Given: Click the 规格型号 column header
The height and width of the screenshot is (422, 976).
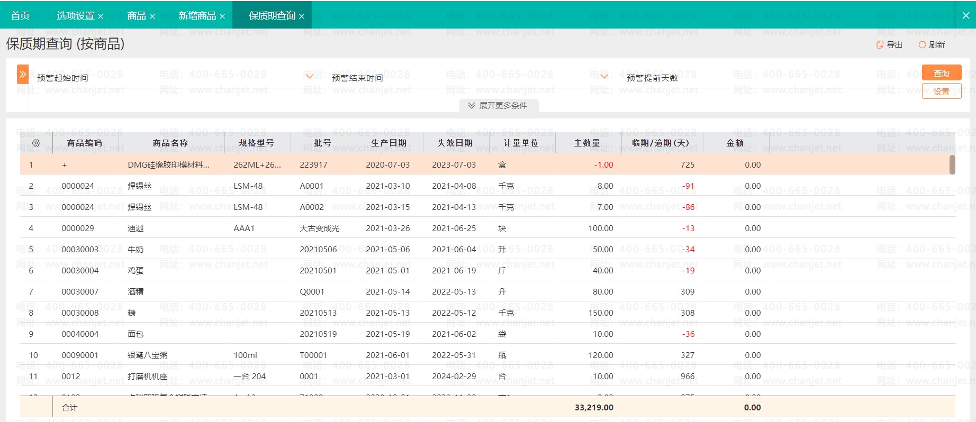Looking at the screenshot, I should [257, 143].
